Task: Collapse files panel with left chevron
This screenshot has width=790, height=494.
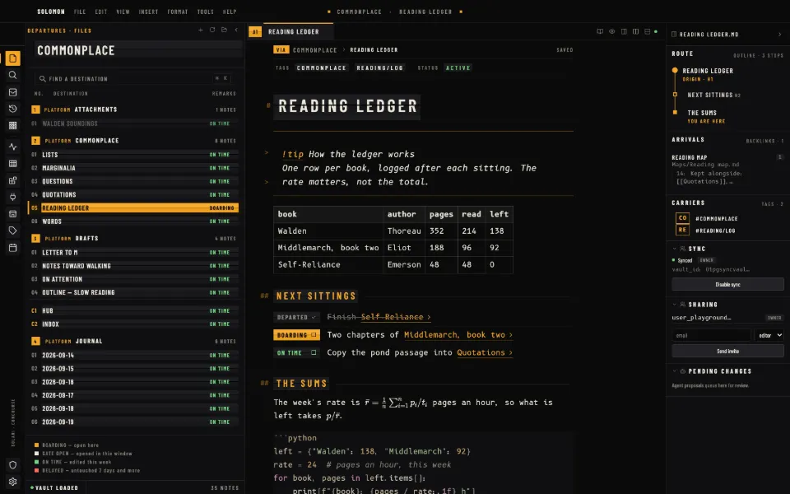Action: 236,30
